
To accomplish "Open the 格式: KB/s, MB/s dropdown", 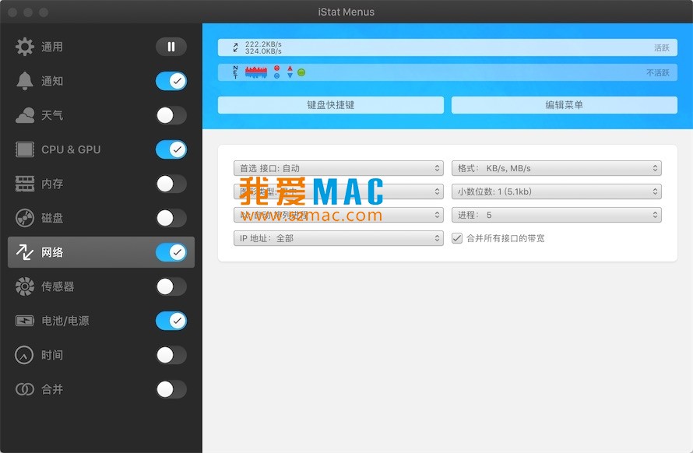I will 557,168.
